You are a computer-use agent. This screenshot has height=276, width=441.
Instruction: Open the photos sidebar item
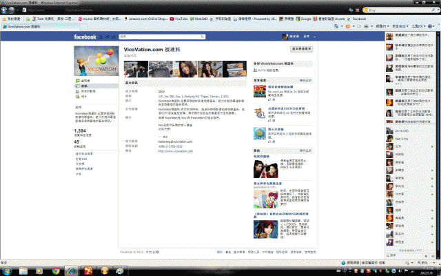tap(81, 97)
